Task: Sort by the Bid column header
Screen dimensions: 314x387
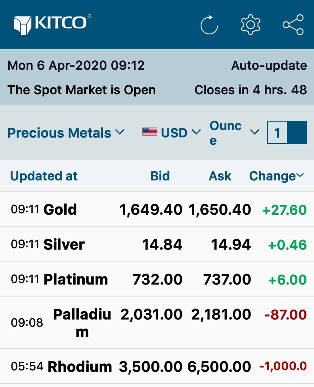Action: [x=160, y=176]
